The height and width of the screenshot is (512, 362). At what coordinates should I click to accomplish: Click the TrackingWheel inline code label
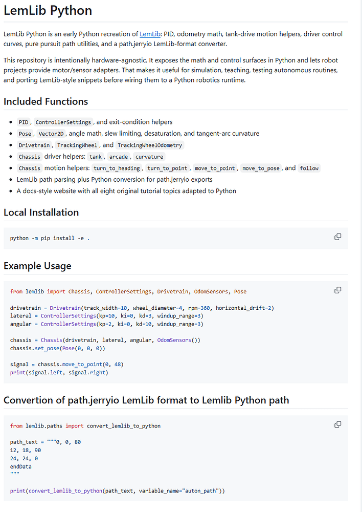77,145
